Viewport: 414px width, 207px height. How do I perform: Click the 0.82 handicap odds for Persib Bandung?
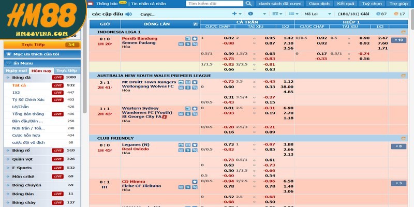[229, 38]
